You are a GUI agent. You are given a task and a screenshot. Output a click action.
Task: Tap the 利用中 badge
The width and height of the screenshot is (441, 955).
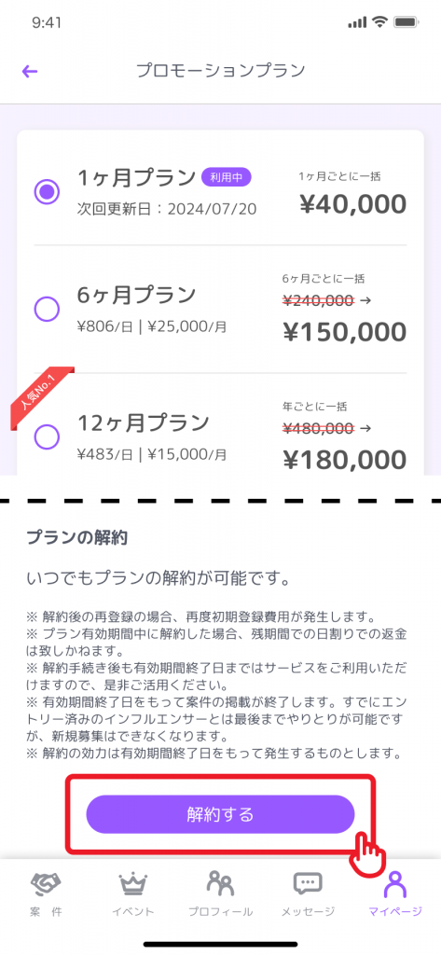click(x=227, y=178)
